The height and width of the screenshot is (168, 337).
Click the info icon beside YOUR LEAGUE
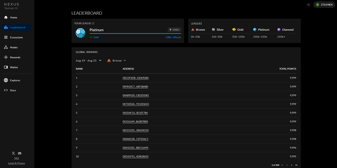(93, 23)
